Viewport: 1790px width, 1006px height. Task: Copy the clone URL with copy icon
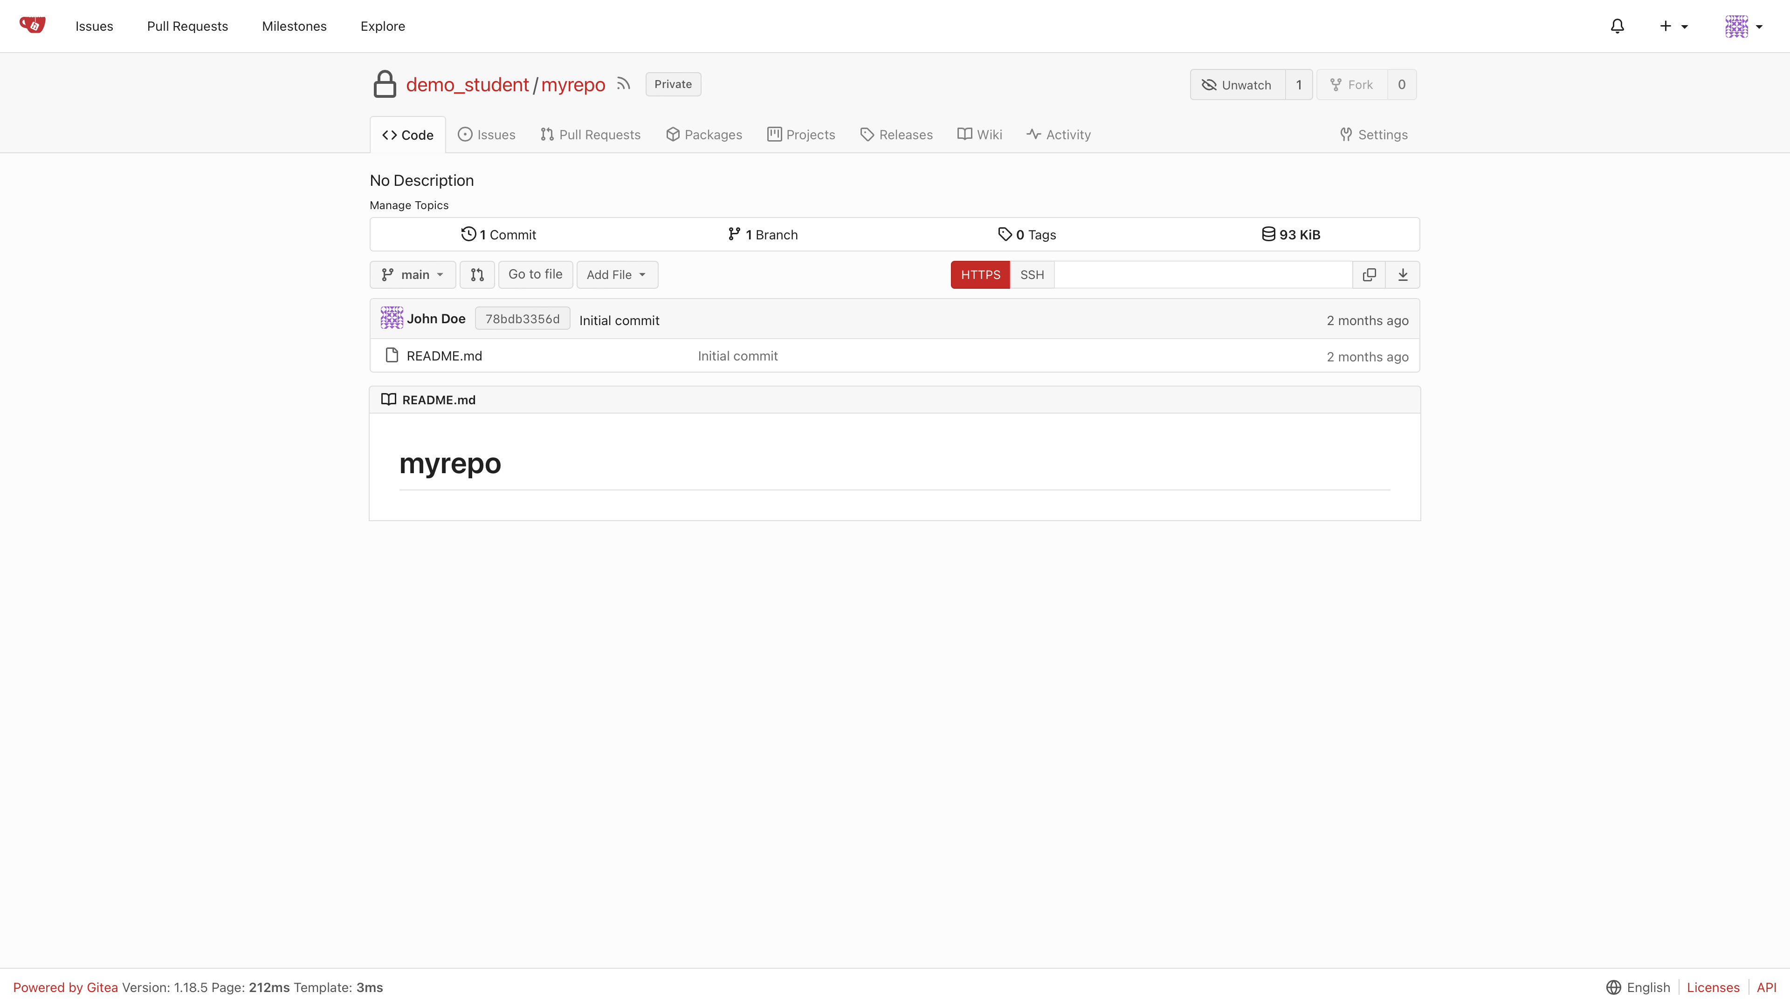pos(1369,275)
